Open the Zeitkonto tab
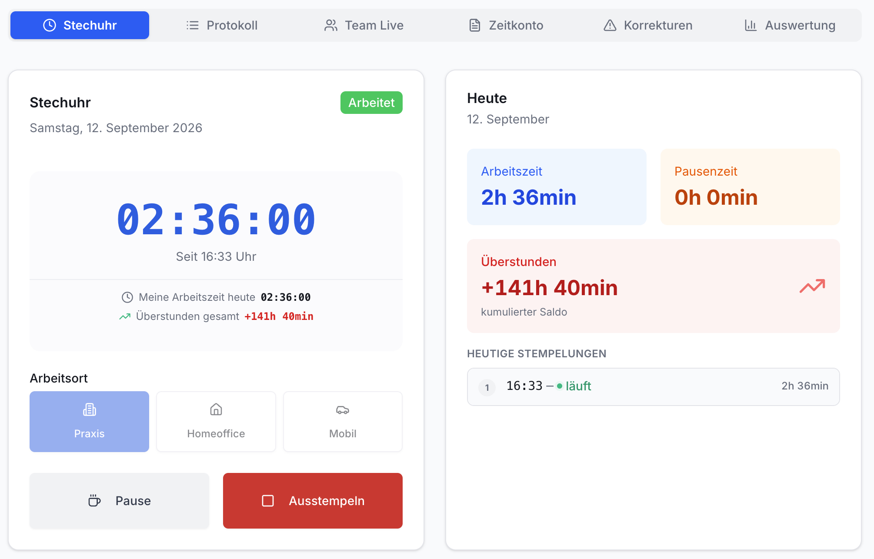 pos(506,25)
